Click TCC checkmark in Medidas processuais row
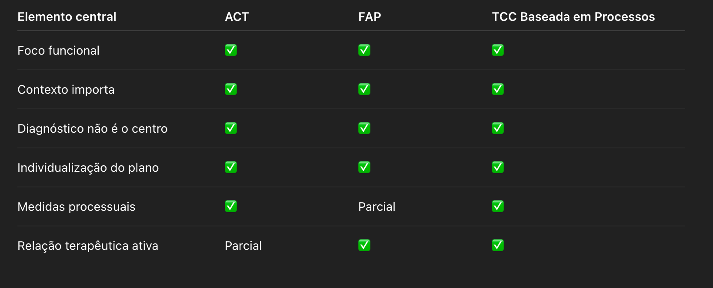Image resolution: width=713 pixels, height=288 pixels. pos(498,206)
